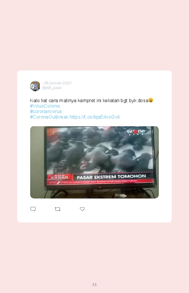
Task: Click the page number 33
Action: click(x=94, y=285)
